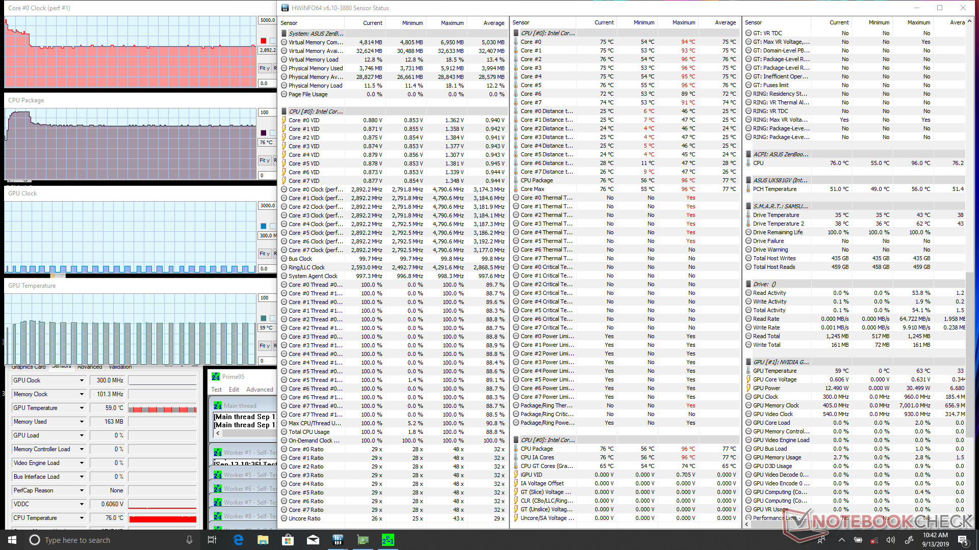
Task: Open the GPU Temperature sensor dropdown
Action: (82, 408)
